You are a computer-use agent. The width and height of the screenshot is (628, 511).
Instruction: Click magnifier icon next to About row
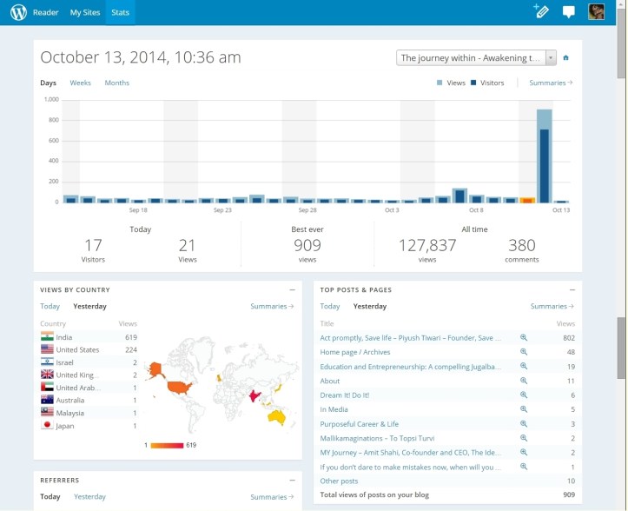524,381
